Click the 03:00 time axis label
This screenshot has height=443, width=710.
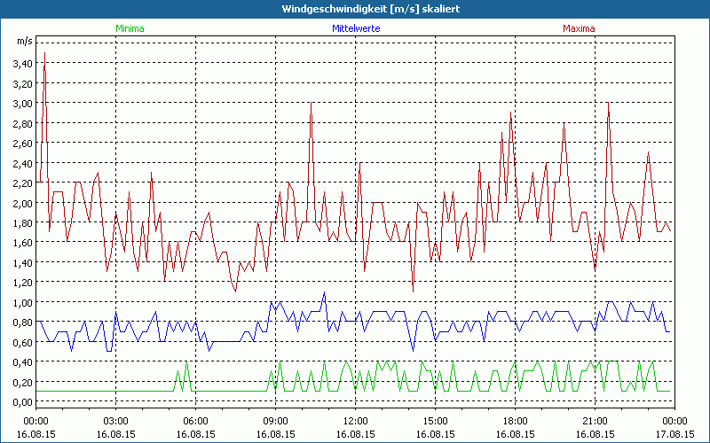pos(115,421)
